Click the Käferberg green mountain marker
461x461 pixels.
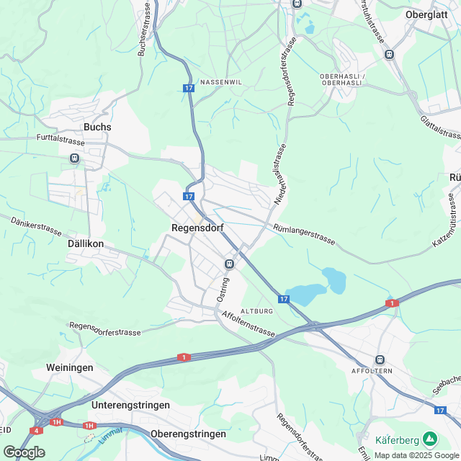pos(430,440)
